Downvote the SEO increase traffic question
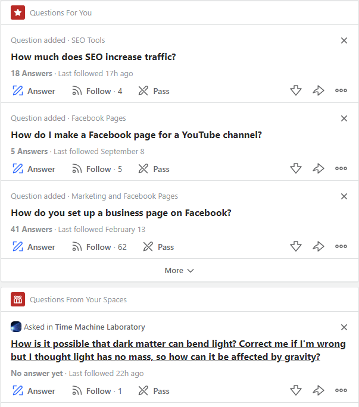The image size is (359, 407). (x=296, y=90)
